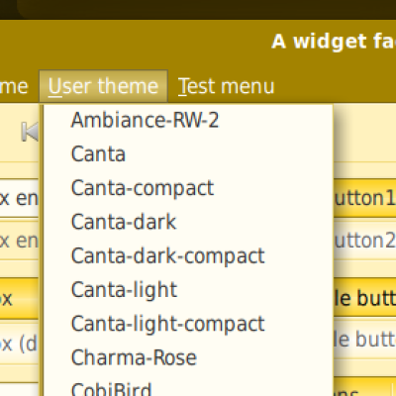Screen dimensions: 396x396
Task: Switch to the Canta-light theme
Action: 188,290
